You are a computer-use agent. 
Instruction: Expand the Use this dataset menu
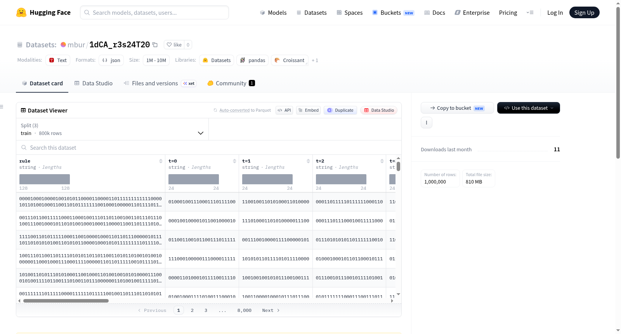pyautogui.click(x=529, y=108)
